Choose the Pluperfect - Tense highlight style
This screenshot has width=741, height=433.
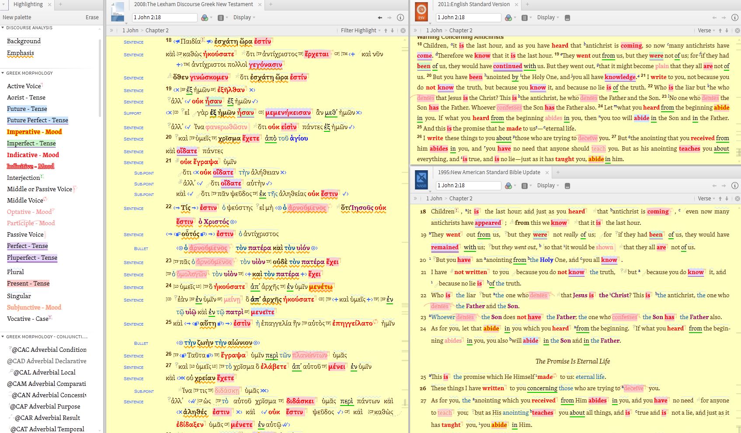point(32,258)
